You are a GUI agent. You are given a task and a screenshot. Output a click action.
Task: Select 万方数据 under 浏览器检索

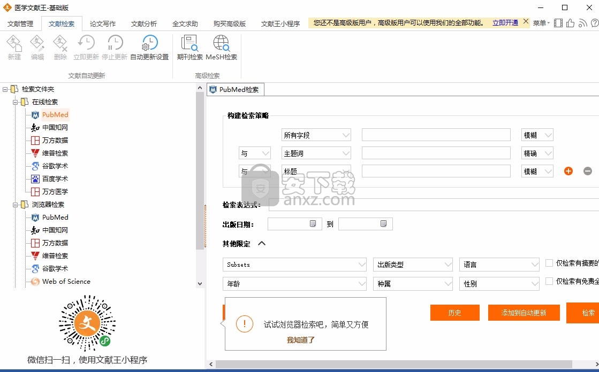55,243
